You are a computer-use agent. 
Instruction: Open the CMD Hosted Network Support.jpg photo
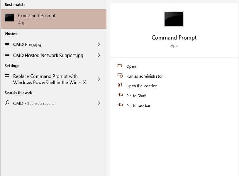tap(48, 56)
